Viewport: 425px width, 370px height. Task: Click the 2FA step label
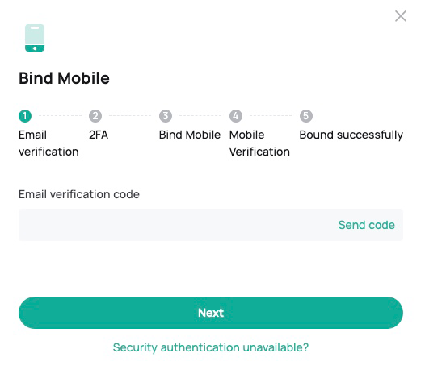[99, 135]
